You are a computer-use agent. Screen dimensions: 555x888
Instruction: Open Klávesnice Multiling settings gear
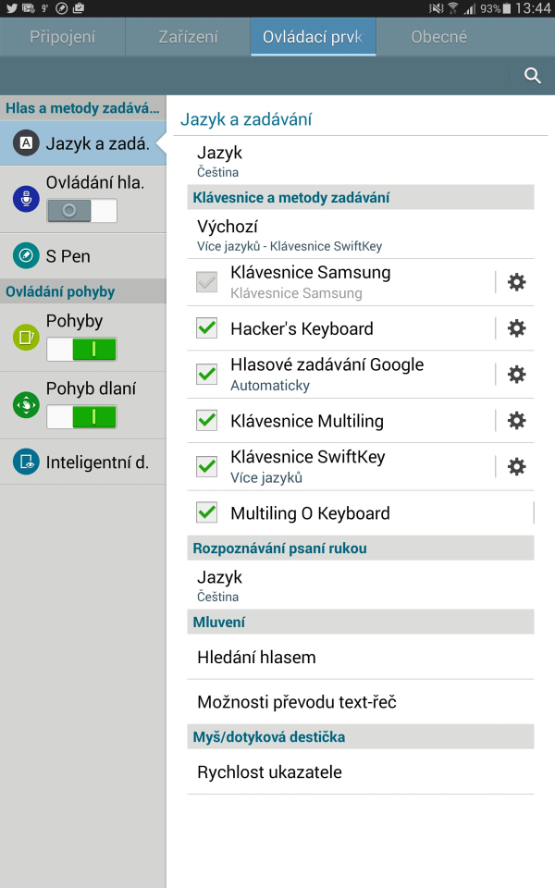[x=517, y=421]
